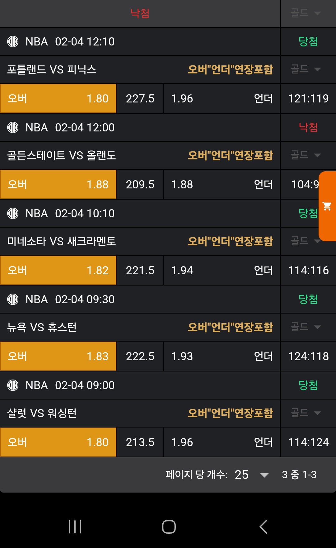Tap basketball icon for Portland vs Phoenix game
The width and height of the screenshot is (336, 548).
13,41
